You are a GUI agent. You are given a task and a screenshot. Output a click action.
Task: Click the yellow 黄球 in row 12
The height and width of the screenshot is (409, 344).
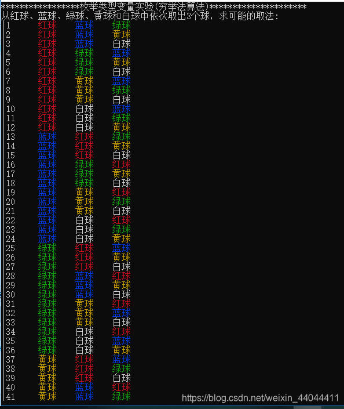click(122, 128)
